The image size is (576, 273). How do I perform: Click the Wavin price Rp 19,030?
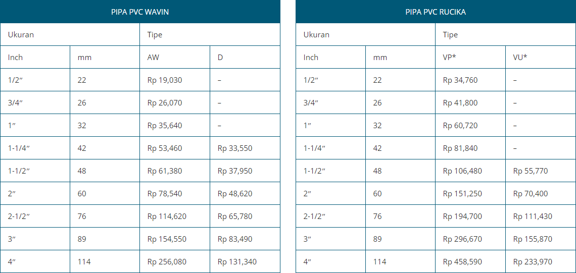pos(165,80)
